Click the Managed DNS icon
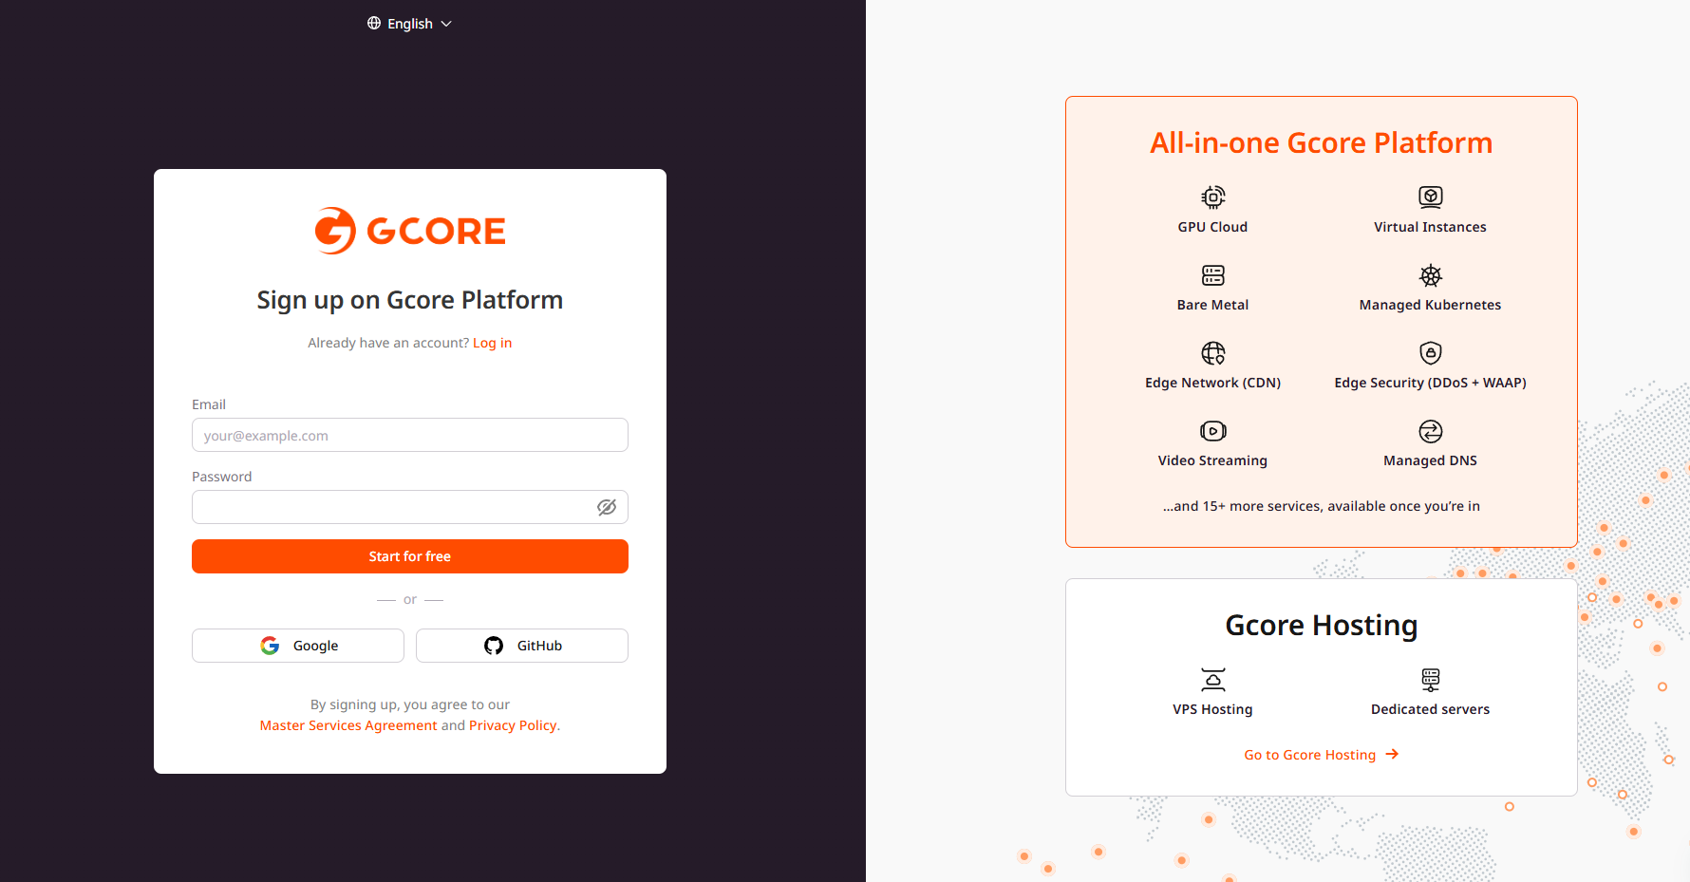 [x=1431, y=431]
